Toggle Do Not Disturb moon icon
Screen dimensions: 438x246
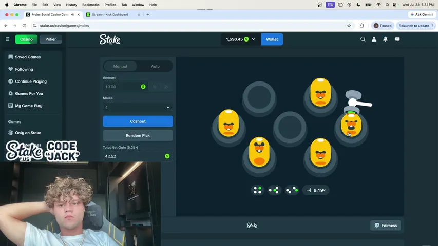[x=358, y=5]
